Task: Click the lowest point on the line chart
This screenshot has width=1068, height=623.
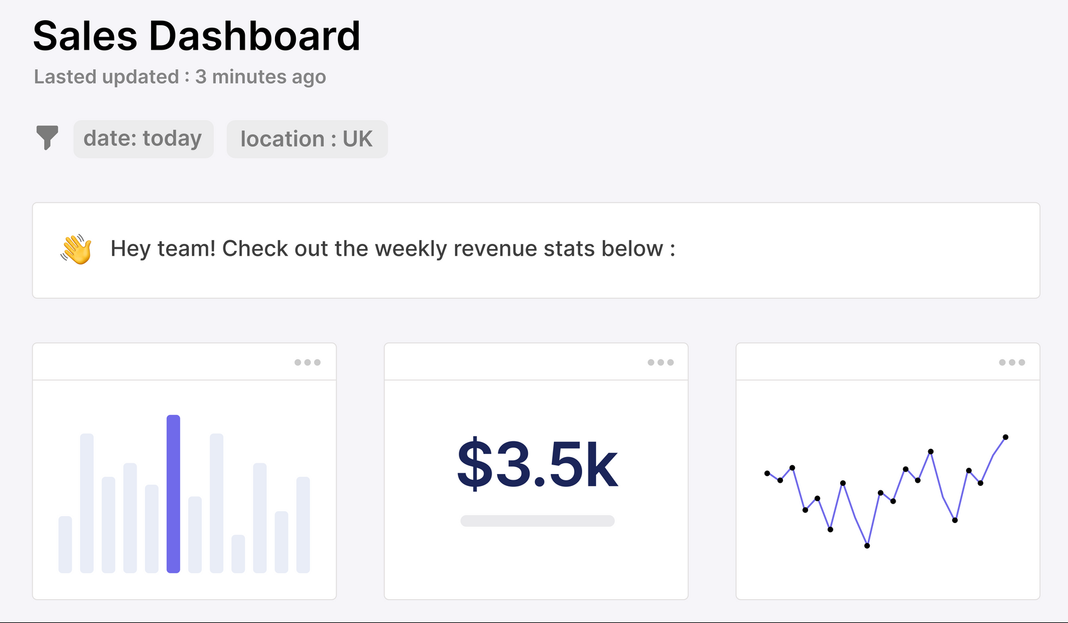Action: click(867, 546)
